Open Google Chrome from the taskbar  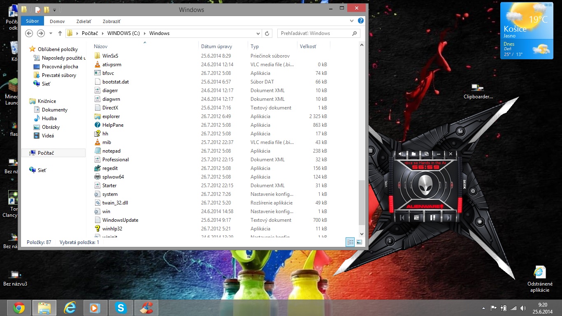19,308
